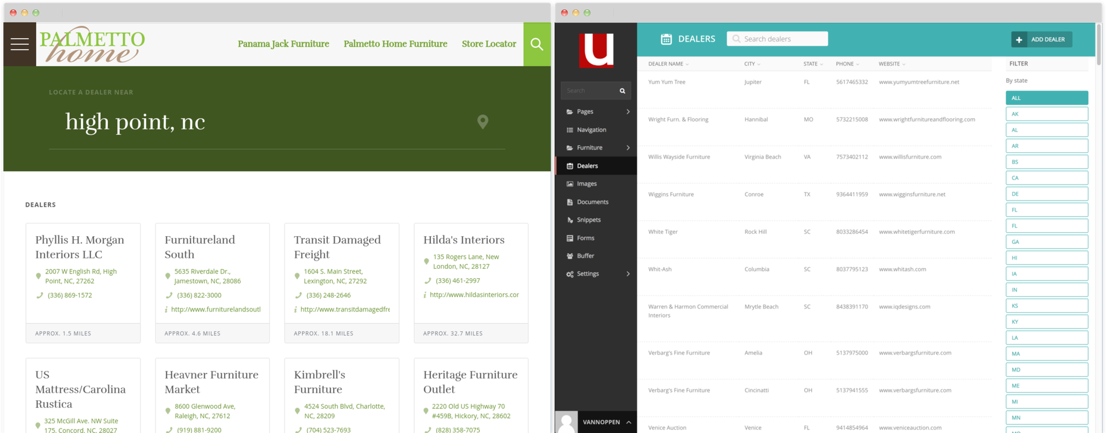The width and height of the screenshot is (1106, 433).
Task: Click the Buffer icon in sidebar
Action: pyautogui.click(x=570, y=256)
